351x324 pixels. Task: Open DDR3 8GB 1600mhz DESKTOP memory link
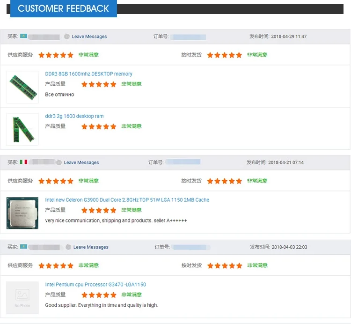pyautogui.click(x=88, y=74)
